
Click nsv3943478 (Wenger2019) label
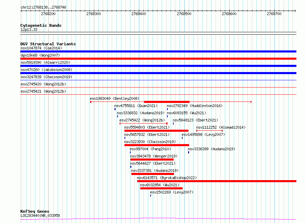coord(154,156)
